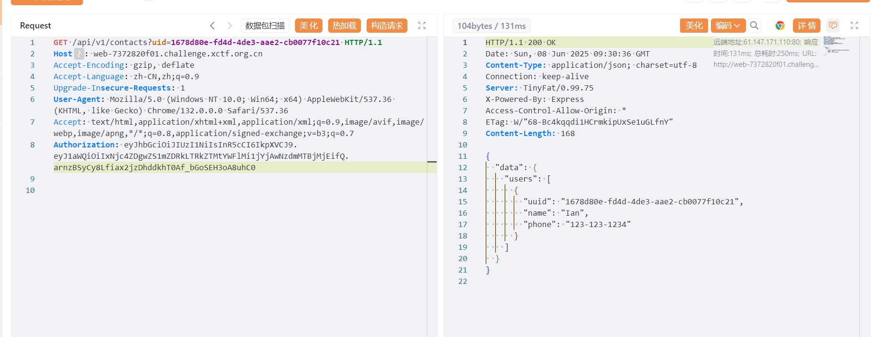Screen dimensions: 875x337
Task: Expand Request panel to fullscreen
Action: pos(422,26)
